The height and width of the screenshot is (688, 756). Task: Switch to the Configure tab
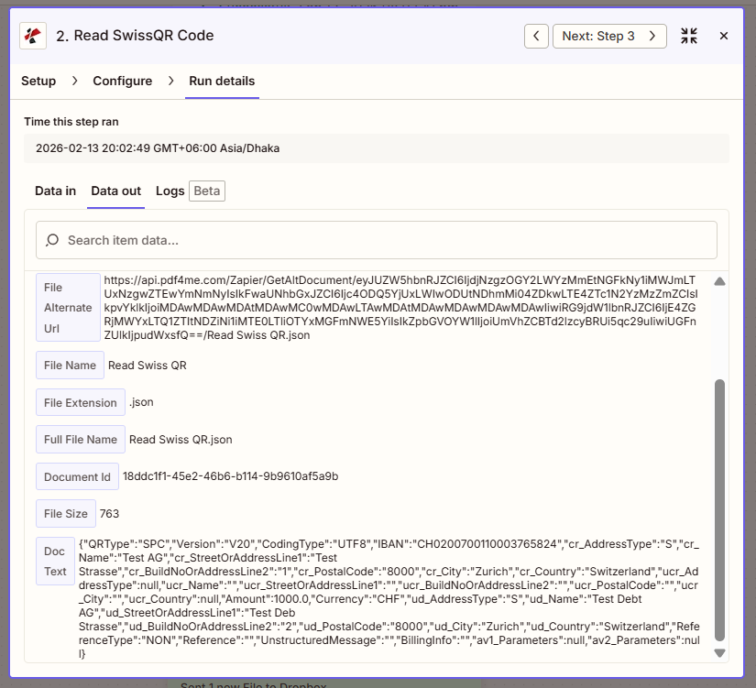coord(122,81)
